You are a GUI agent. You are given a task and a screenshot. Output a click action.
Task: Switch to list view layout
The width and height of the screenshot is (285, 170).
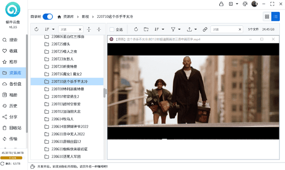[276, 16]
